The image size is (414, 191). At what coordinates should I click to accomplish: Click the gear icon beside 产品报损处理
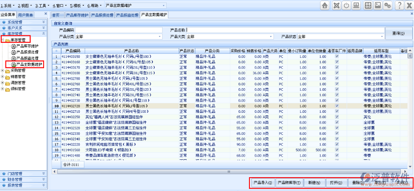[x=13, y=52]
